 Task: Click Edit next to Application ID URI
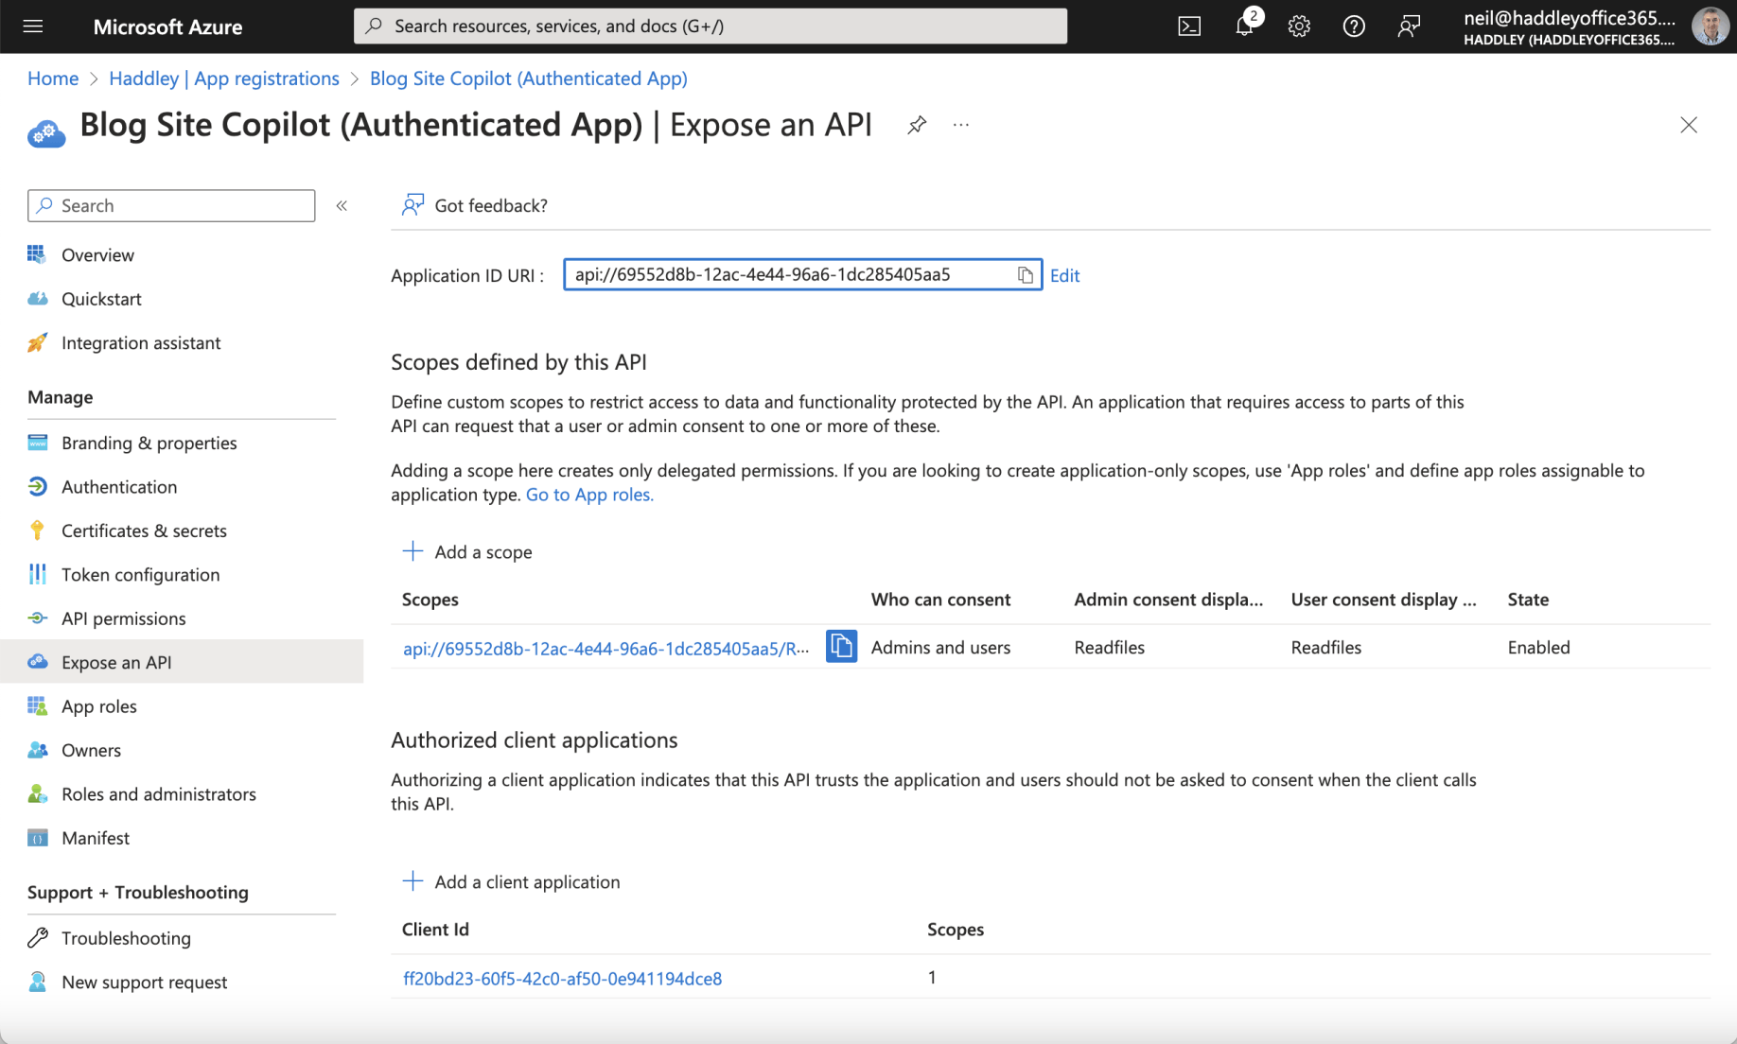pos(1064,275)
